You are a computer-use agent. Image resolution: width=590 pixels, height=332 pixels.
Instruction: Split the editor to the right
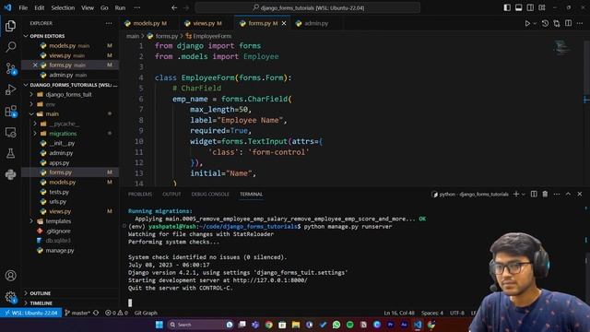tap(568, 23)
